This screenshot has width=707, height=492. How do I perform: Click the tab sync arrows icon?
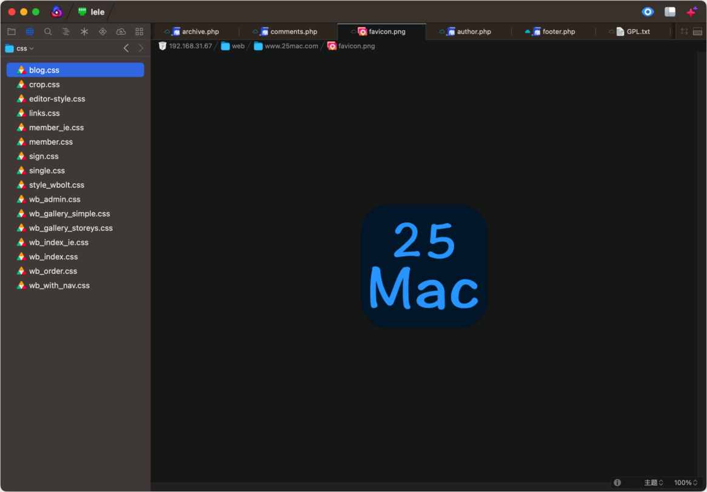click(685, 32)
